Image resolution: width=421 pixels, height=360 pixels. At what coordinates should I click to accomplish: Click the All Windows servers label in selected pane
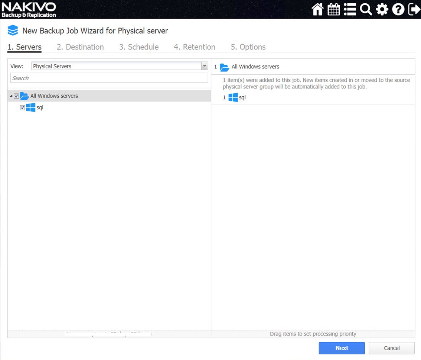pos(255,67)
